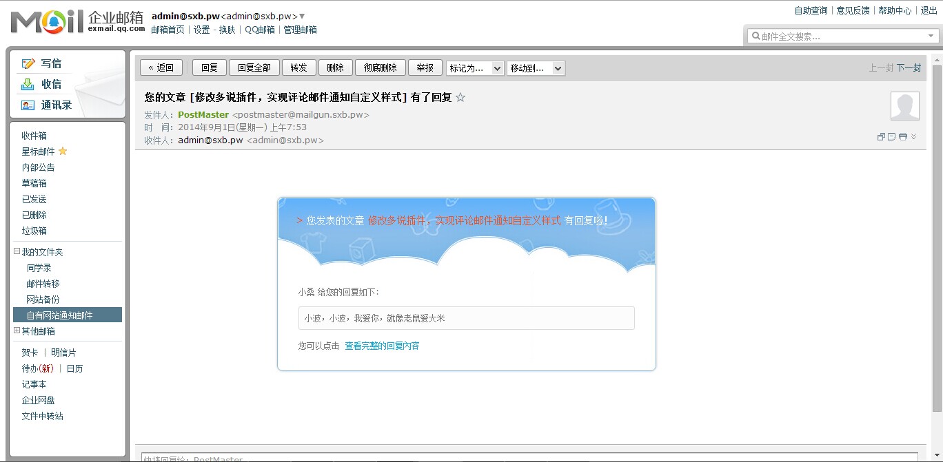Screen dimensions: 943x462
Task: Click the compose mail (写信) pencil icon
Action: [x=28, y=63]
